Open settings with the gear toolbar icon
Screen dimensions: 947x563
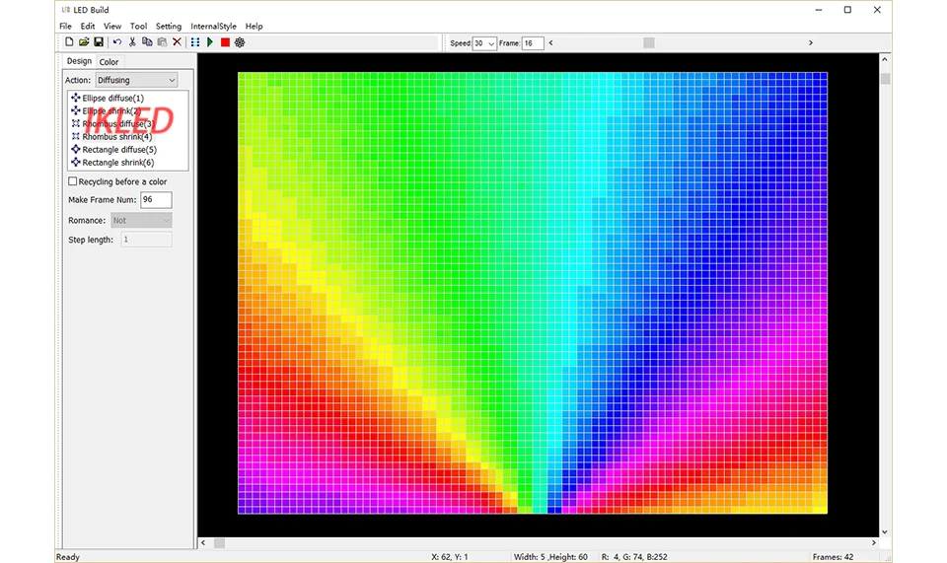[240, 42]
